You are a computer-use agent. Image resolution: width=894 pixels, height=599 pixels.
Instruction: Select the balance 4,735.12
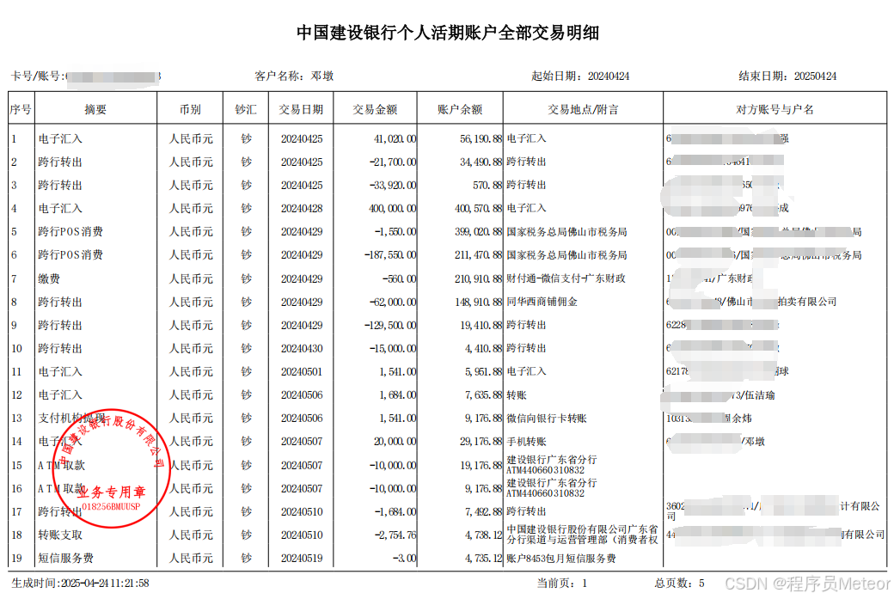coord(483,559)
